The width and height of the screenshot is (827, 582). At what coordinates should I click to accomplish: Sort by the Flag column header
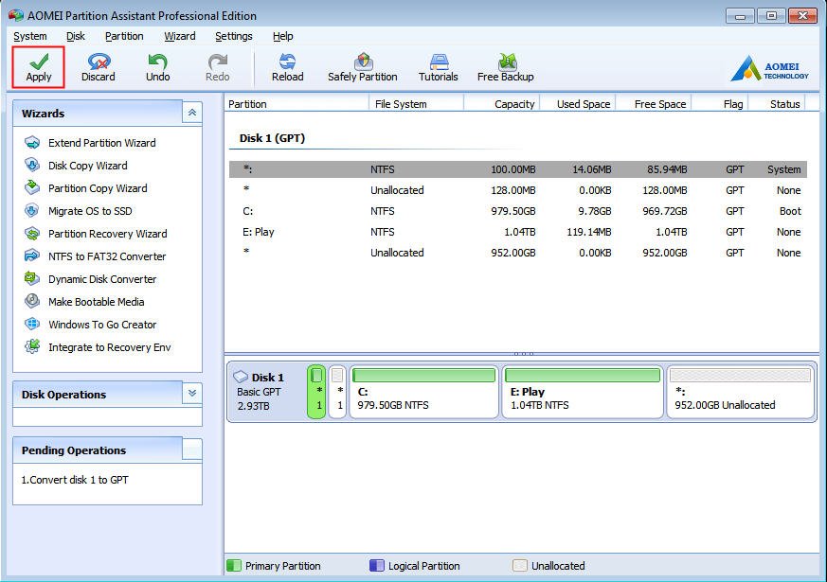[x=720, y=104]
